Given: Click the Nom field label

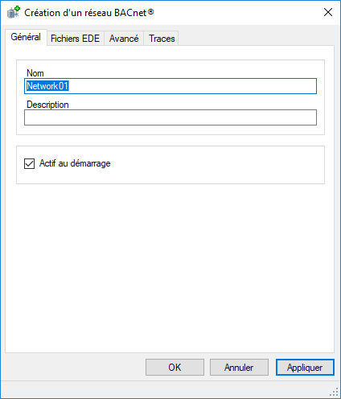Looking at the screenshot, I should 35,73.
